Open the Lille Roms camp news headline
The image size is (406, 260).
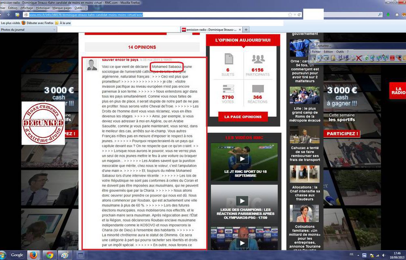pos(305,115)
